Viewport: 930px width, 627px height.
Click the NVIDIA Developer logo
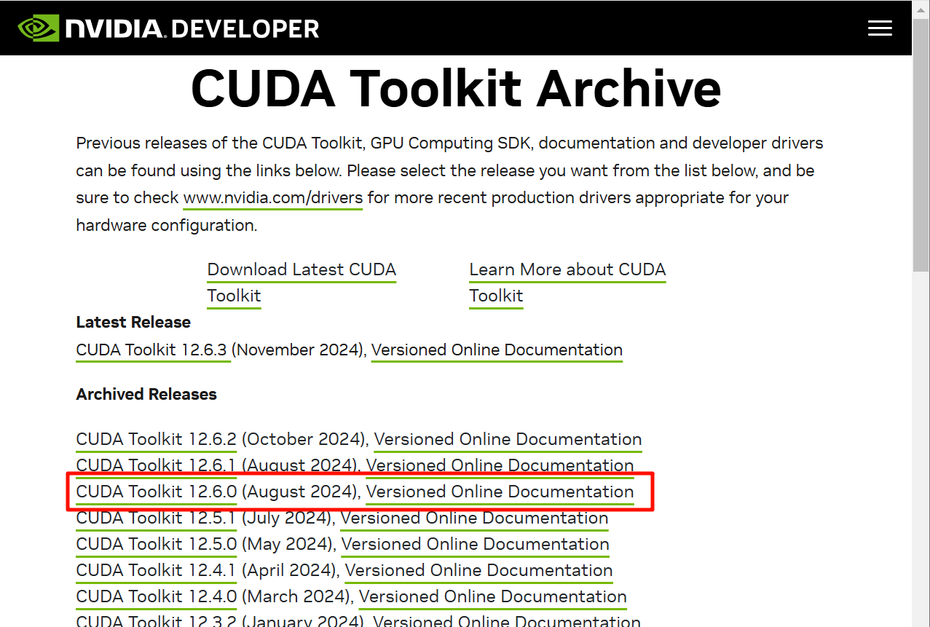(x=168, y=28)
